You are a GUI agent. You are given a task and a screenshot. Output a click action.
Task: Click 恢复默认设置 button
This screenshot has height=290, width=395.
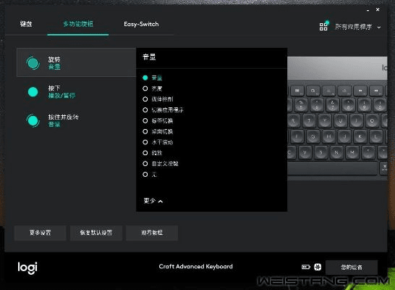click(96, 233)
